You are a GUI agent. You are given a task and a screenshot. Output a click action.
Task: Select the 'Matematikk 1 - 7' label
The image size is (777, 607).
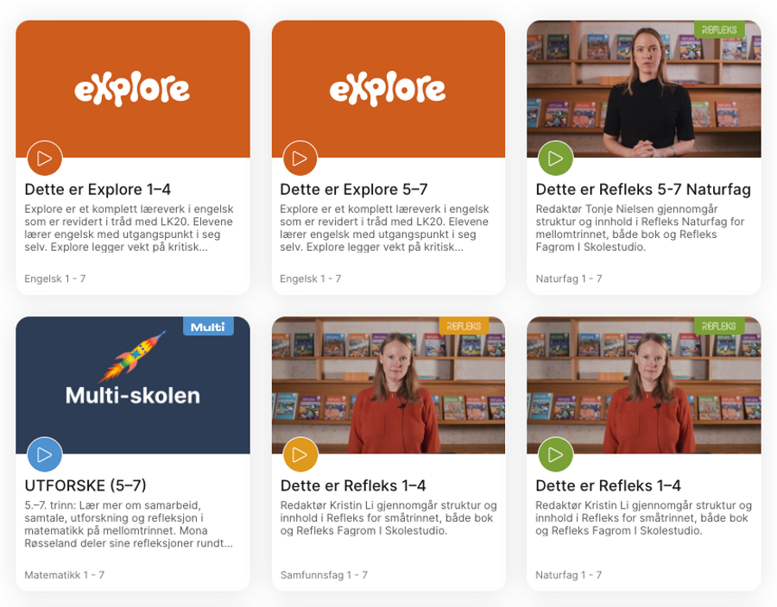(x=65, y=575)
